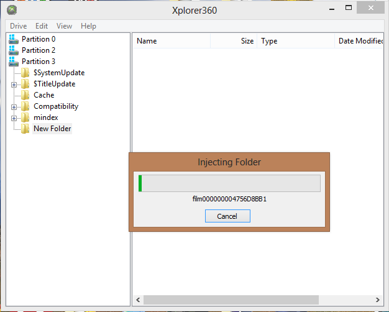Image resolution: width=389 pixels, height=312 pixels.
Task: Click the 'Injecting Folder' dialog title
Action: pyautogui.click(x=229, y=162)
